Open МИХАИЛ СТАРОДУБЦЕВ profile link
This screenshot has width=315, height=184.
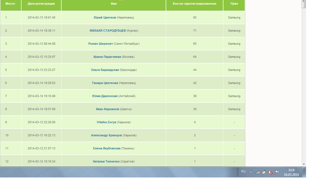[x=108, y=31]
